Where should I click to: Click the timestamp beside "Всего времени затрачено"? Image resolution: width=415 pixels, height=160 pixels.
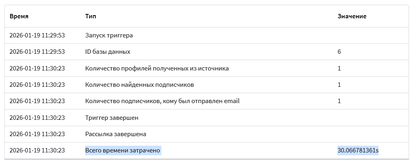(x=37, y=150)
